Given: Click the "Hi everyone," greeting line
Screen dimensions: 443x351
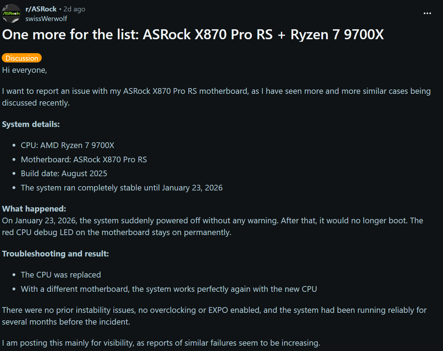Looking at the screenshot, I should (25, 70).
